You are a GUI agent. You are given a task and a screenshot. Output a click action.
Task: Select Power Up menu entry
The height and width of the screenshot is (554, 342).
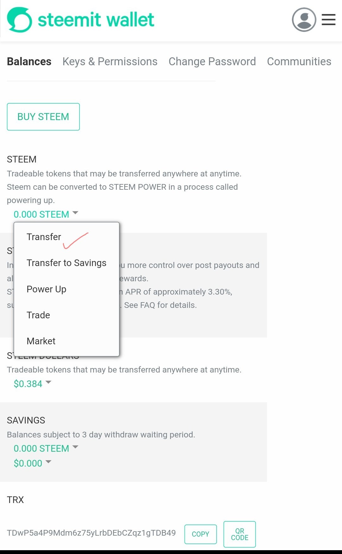pos(46,289)
